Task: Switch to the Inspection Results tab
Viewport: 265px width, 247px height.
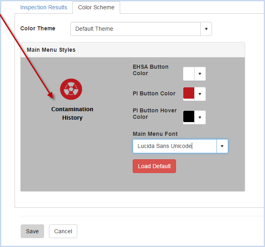Action: click(x=44, y=7)
